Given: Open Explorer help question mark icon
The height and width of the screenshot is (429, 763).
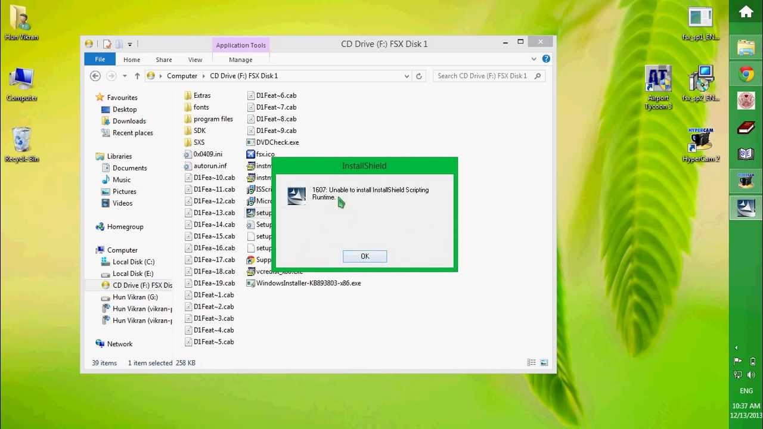Looking at the screenshot, I should [x=546, y=59].
